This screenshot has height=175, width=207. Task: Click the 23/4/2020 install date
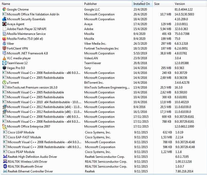coord(140,9)
